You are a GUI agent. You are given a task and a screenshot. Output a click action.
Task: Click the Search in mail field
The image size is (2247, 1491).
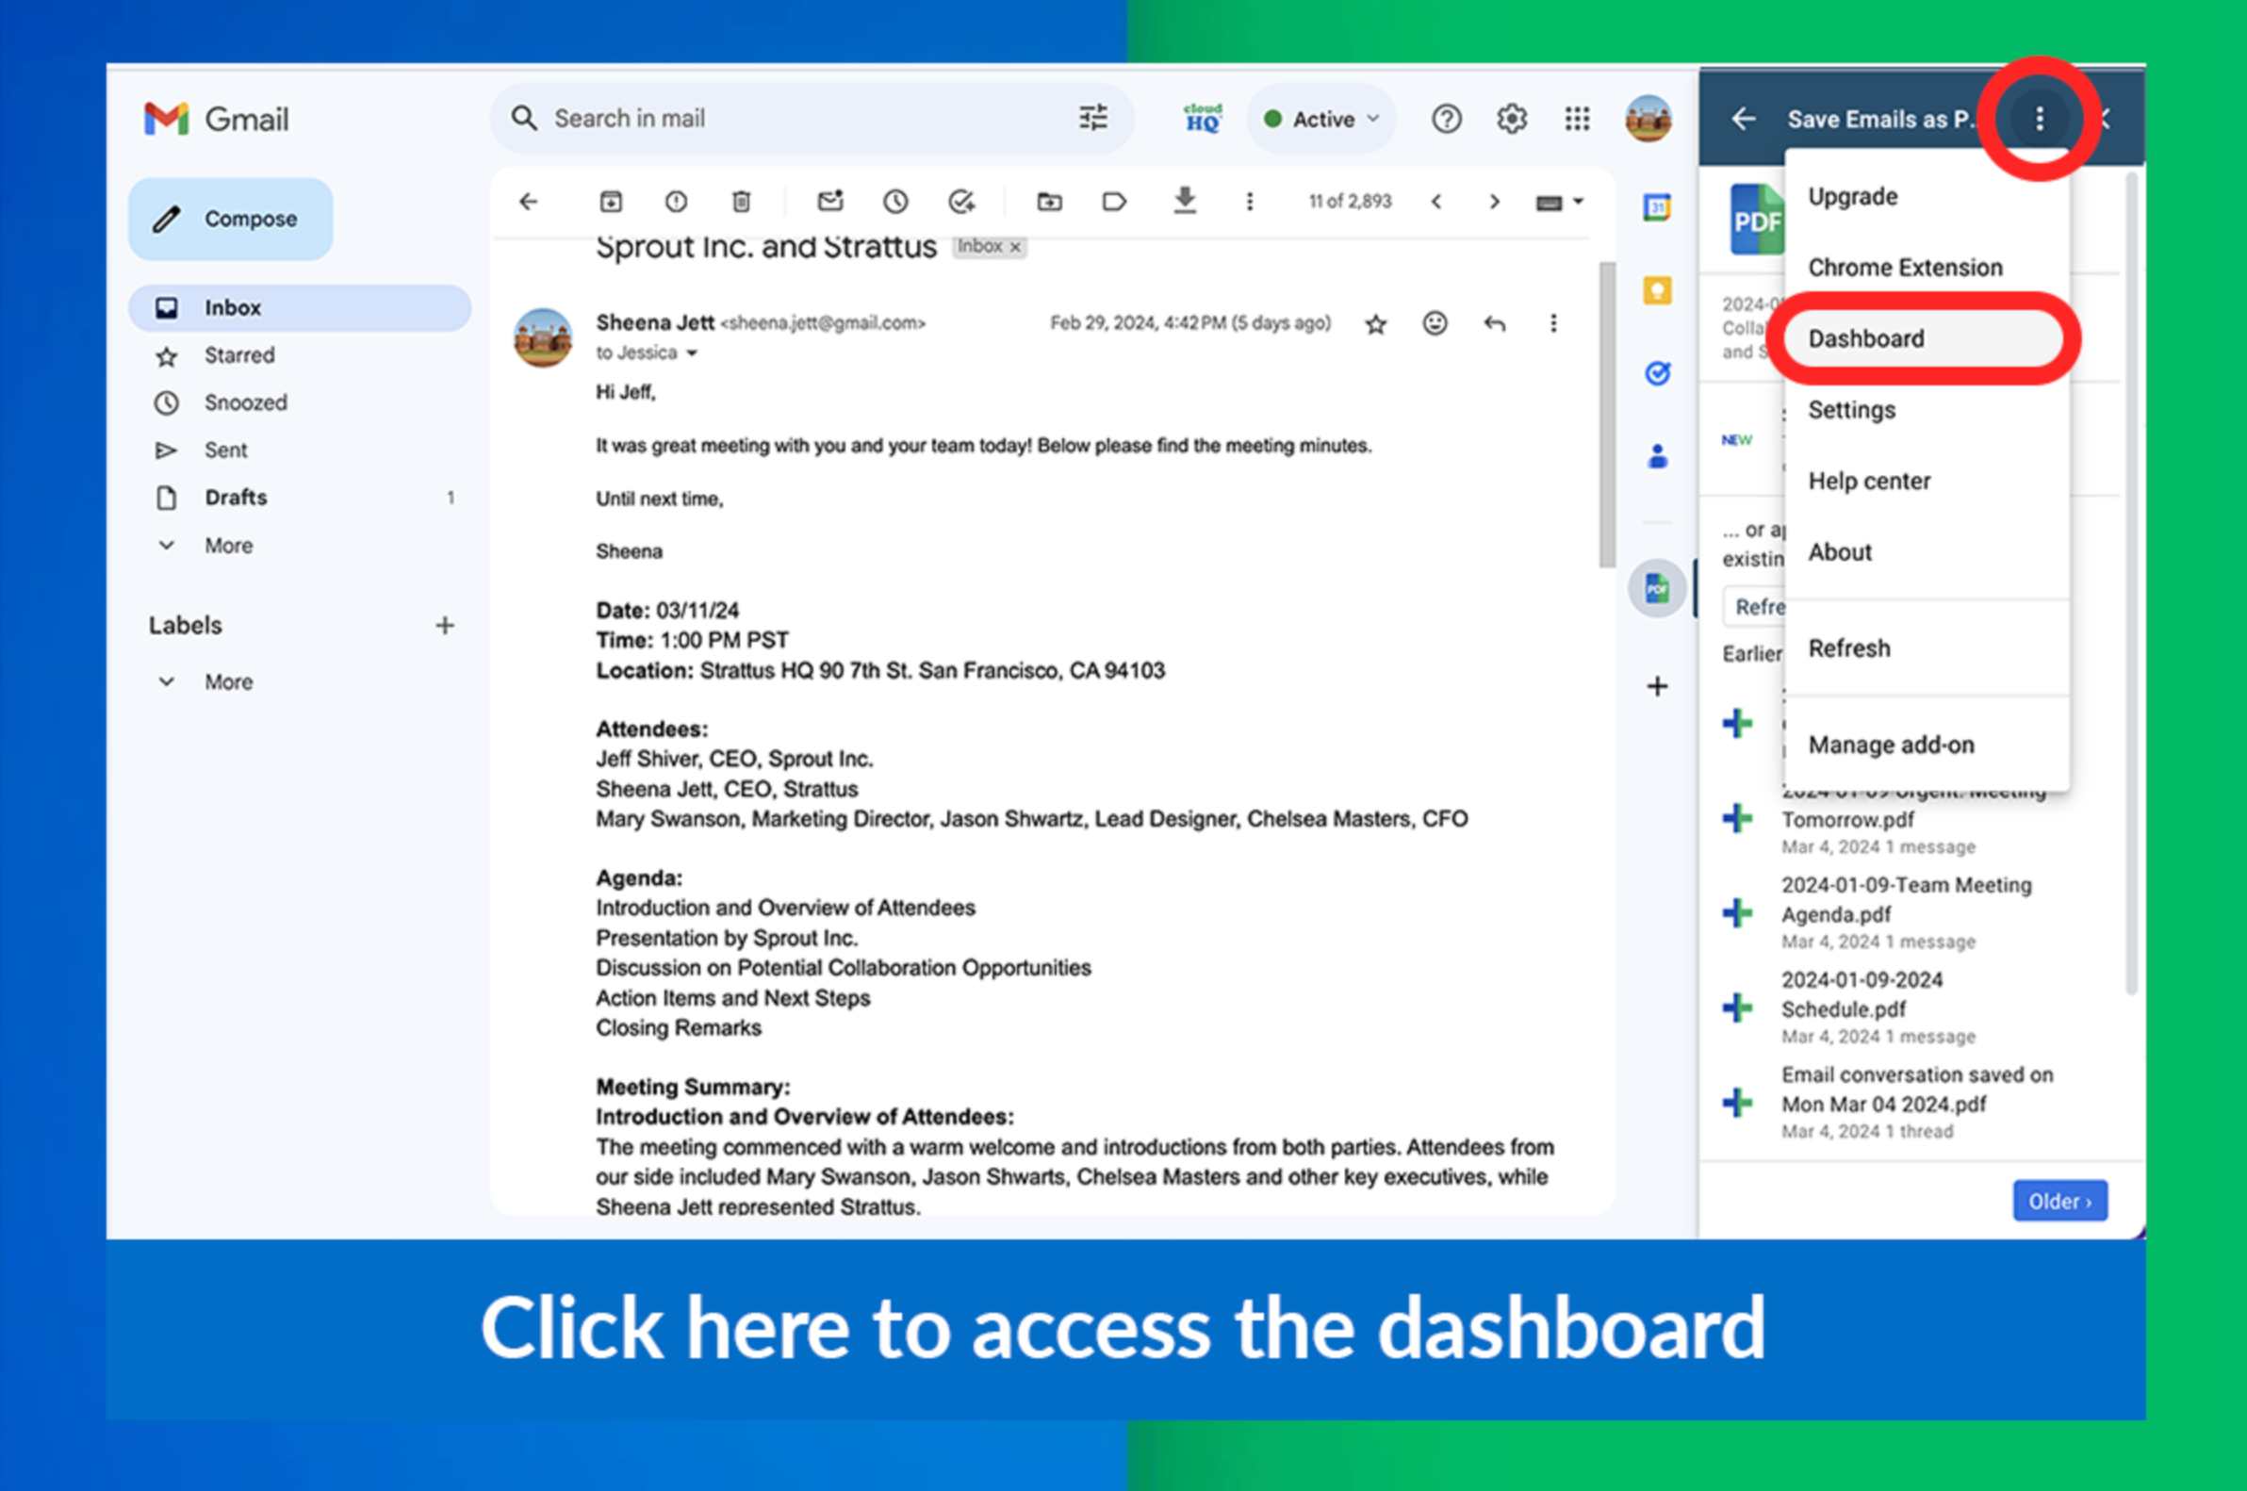pyautogui.click(x=813, y=118)
